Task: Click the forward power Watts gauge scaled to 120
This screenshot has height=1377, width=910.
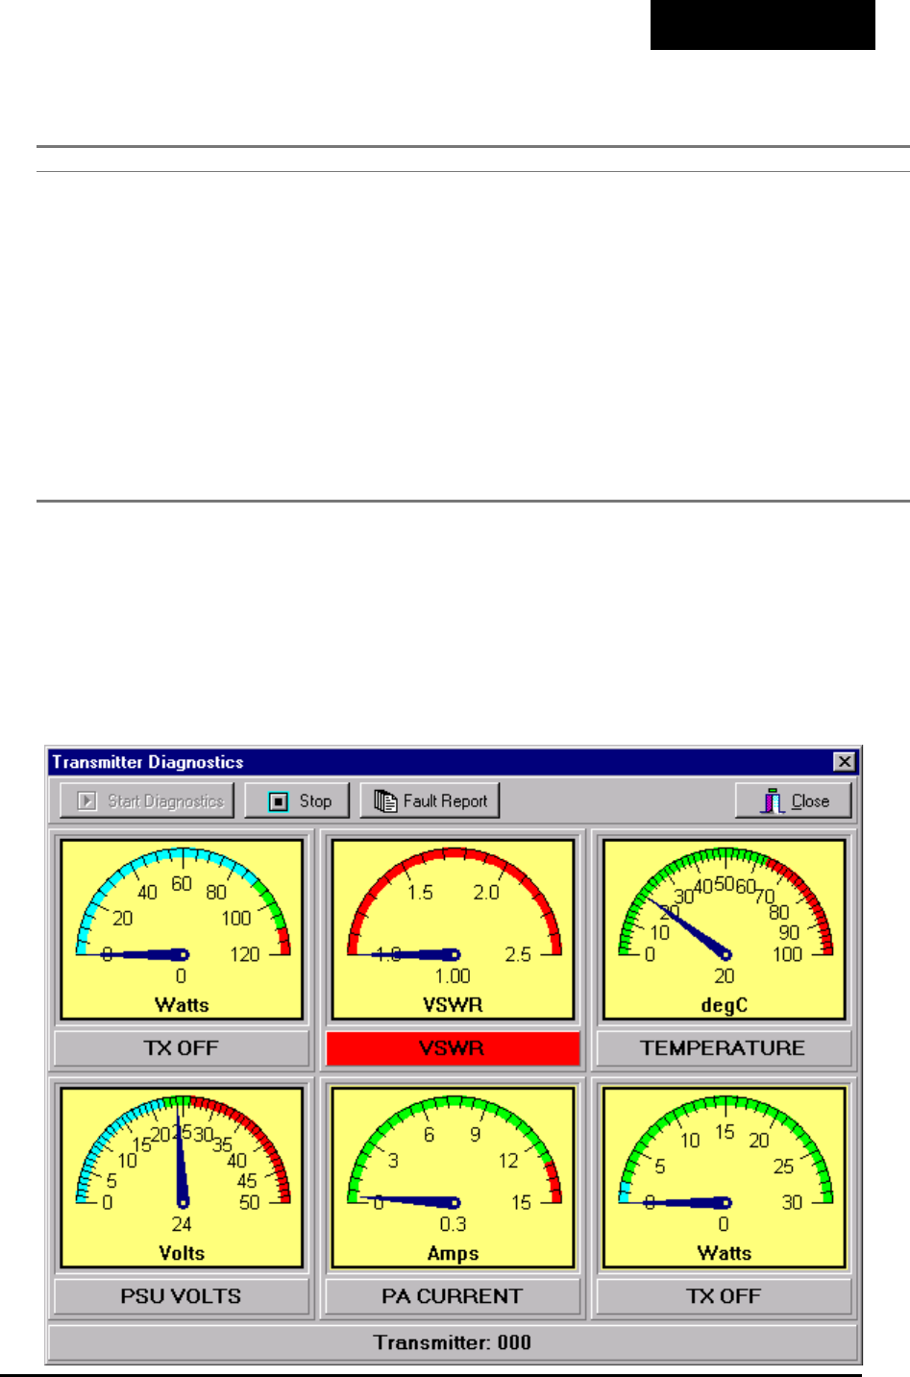Action: (182, 929)
